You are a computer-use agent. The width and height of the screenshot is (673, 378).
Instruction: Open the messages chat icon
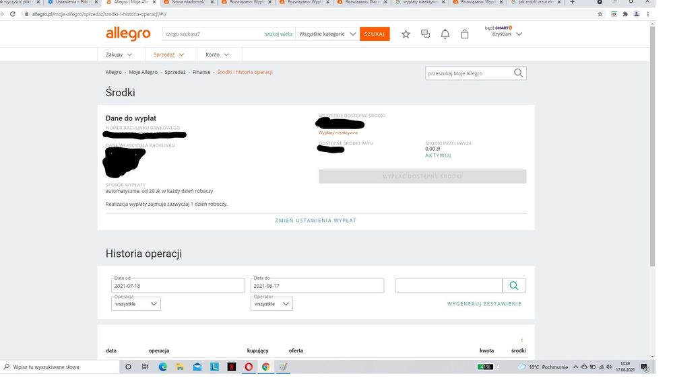pyautogui.click(x=425, y=34)
